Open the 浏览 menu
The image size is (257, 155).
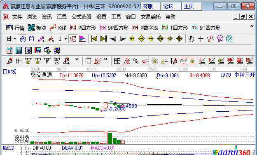tap(32, 17)
